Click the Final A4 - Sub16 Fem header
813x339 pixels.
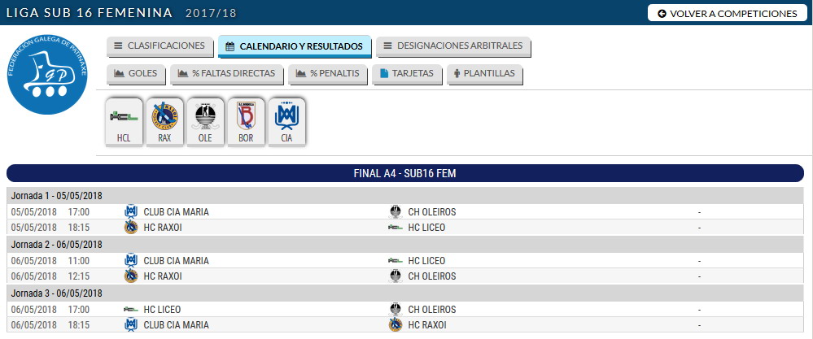(x=405, y=173)
